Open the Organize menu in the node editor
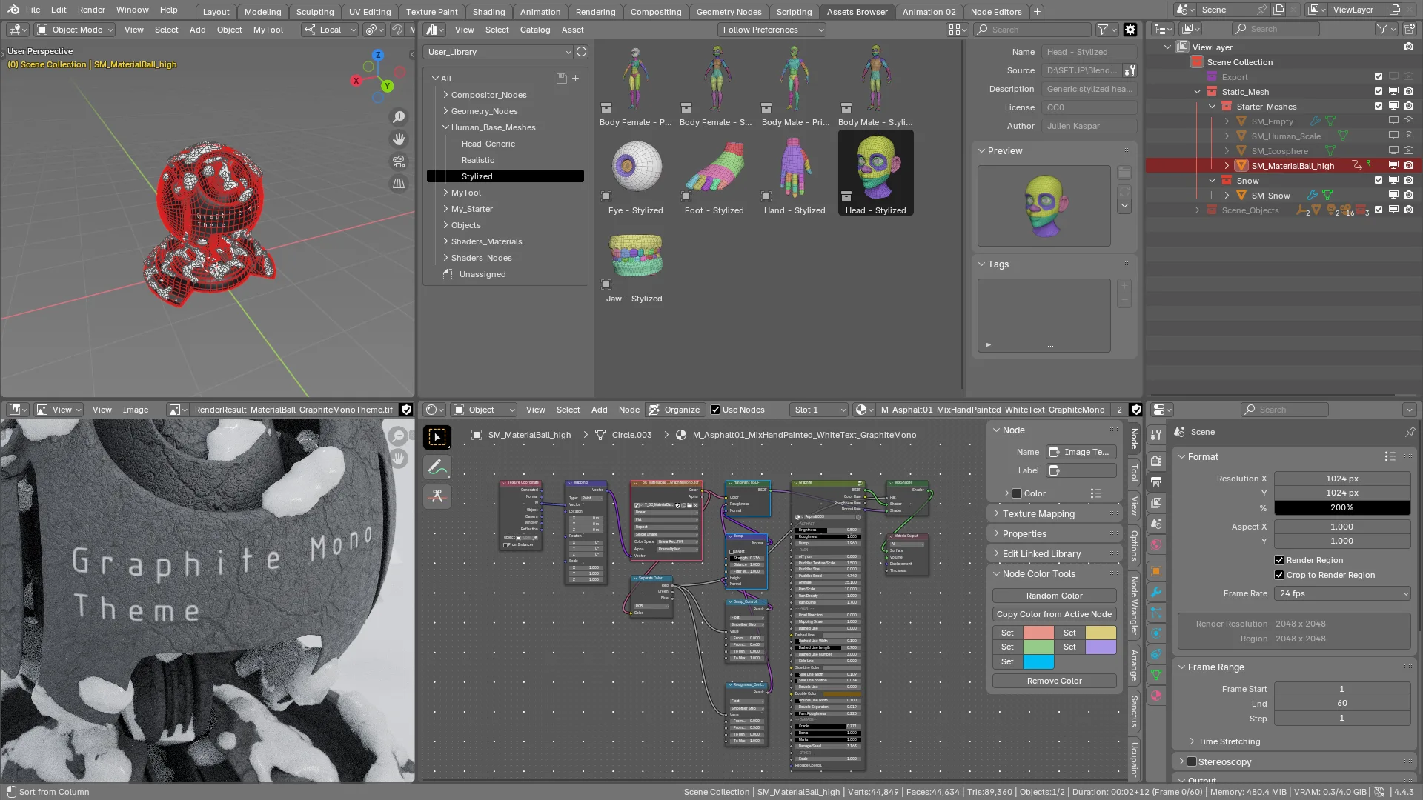This screenshot has width=1423, height=800. point(674,410)
